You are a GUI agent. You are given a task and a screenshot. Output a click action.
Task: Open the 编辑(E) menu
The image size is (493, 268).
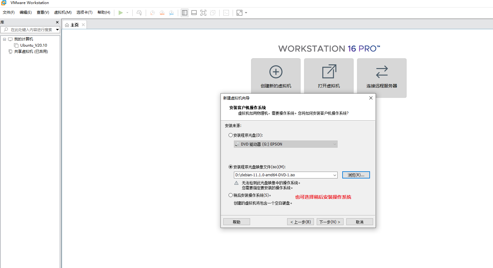pos(26,12)
